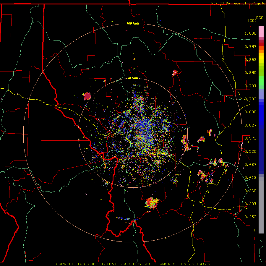Click the large yellow-red echo cluster south of the 50 NMI ring
Screen dimensions: 266x266
coord(152,202)
